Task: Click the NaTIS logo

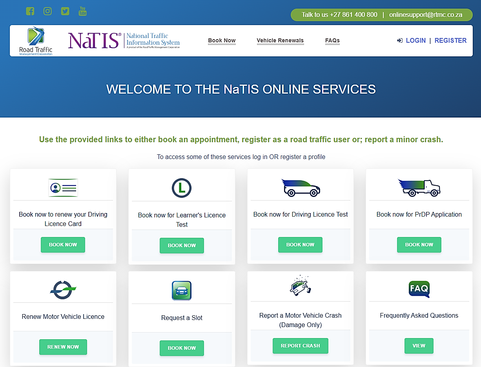Action: click(x=124, y=41)
